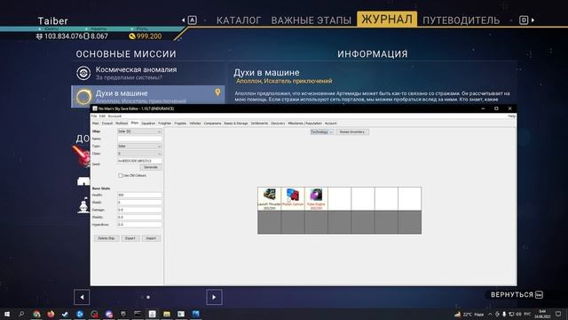
Task: Open the File menu in Save Editor
Action: point(94,116)
